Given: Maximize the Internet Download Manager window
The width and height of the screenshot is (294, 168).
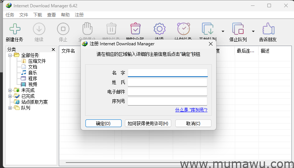Looking at the screenshot, I should [269, 5].
